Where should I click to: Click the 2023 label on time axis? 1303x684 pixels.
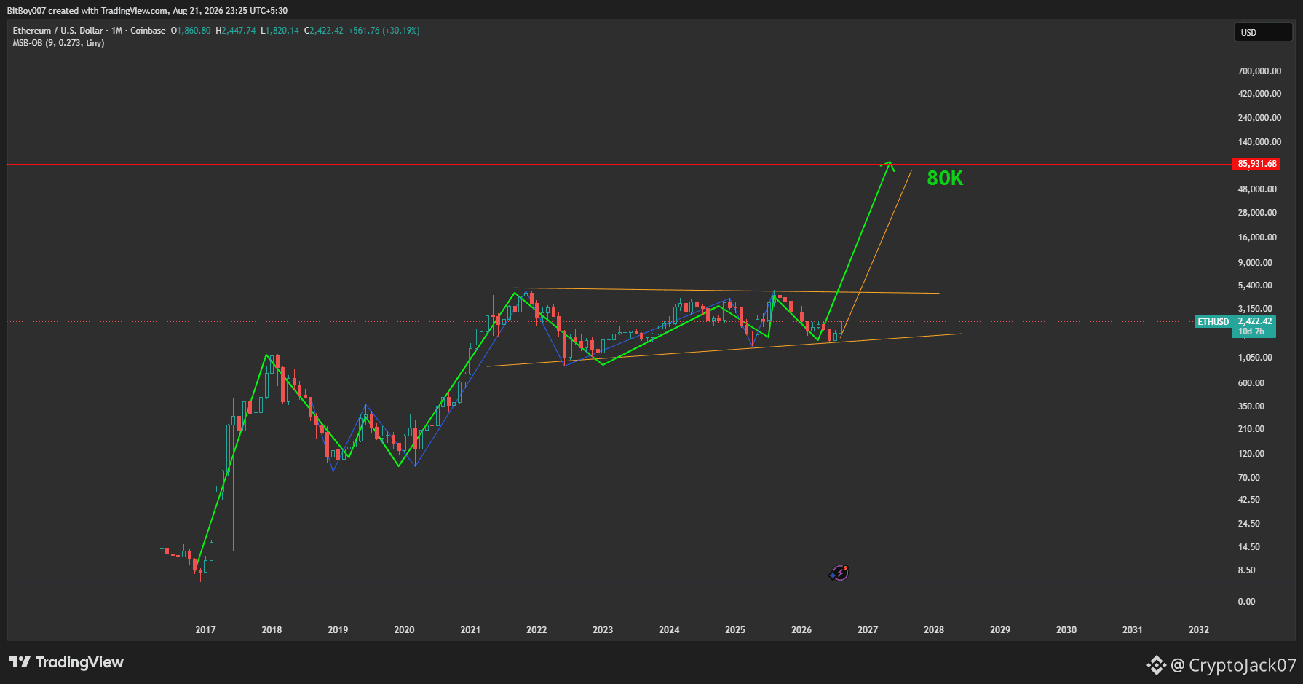(x=603, y=630)
